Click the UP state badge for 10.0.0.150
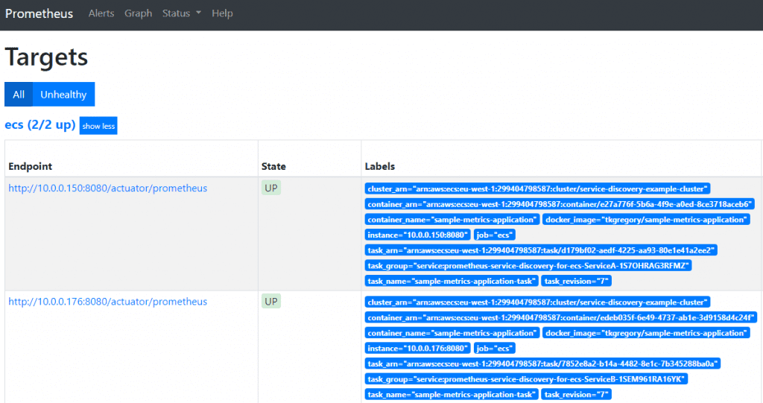 coord(271,188)
